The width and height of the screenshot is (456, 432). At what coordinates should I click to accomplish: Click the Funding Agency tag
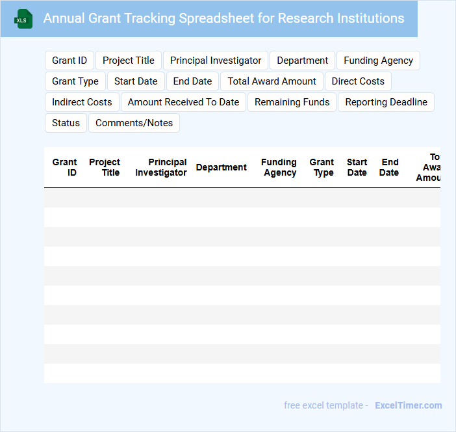click(x=378, y=61)
